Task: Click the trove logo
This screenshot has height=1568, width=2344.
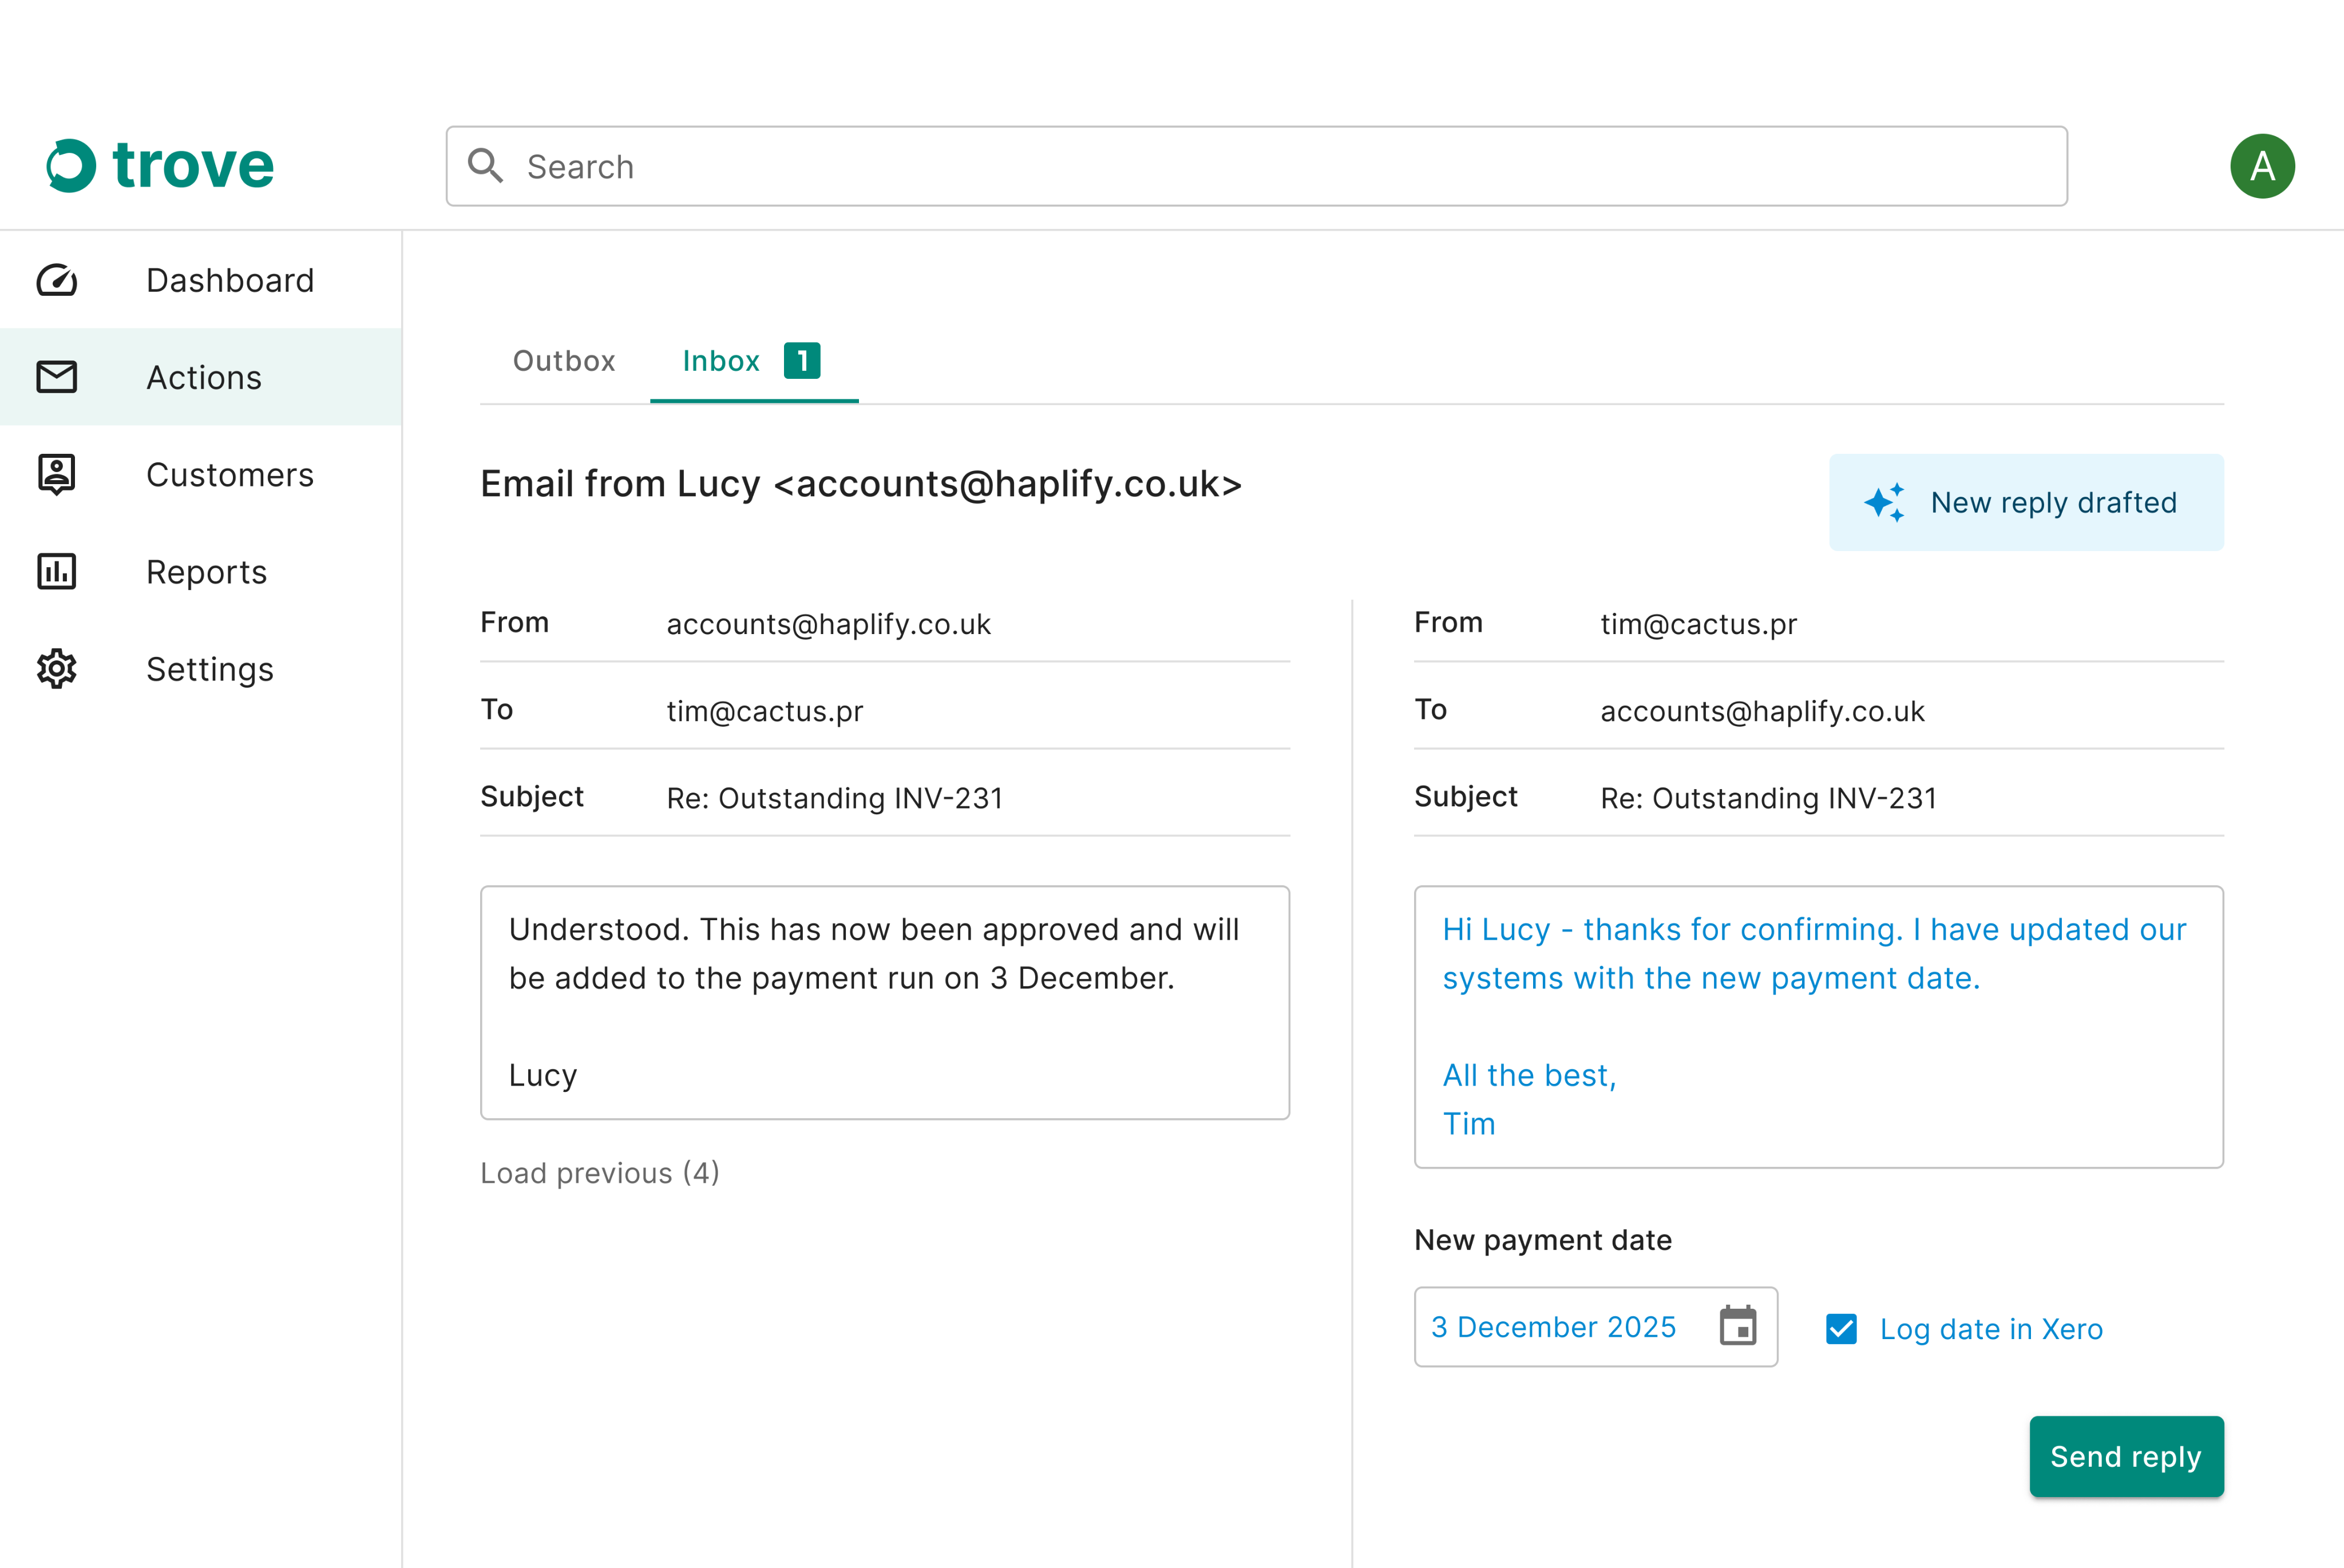Action: pyautogui.click(x=160, y=165)
